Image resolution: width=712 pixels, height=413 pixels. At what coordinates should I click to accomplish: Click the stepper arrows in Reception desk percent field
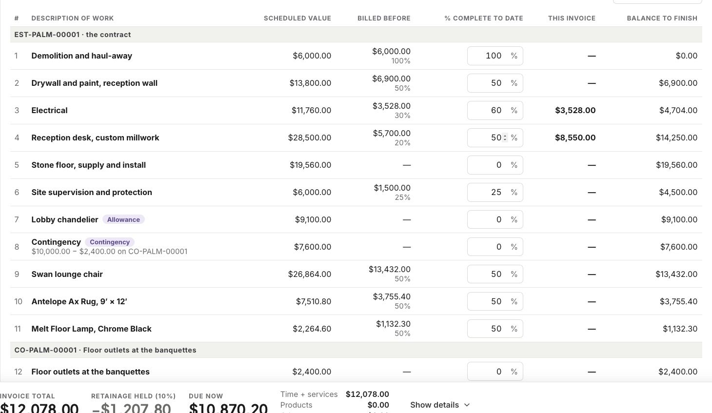505,138
